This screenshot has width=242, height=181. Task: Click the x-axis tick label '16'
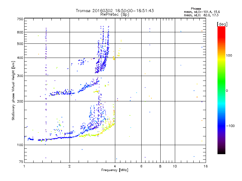point(206,166)
